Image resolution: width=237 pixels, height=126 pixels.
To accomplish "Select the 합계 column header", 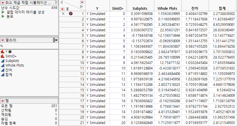I will 222,9.
